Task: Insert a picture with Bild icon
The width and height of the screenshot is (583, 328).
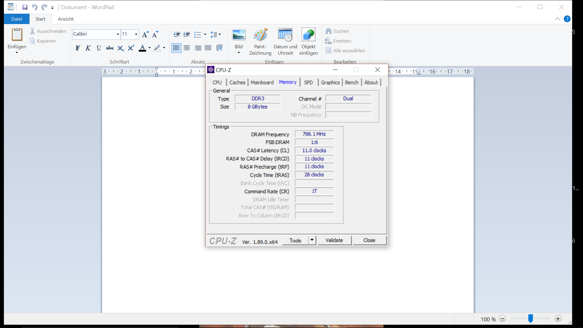Action: pos(239,35)
